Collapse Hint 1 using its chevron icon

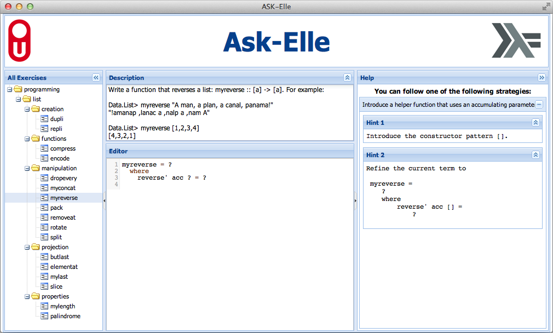tap(535, 122)
